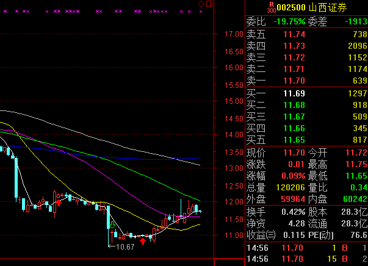Select the 买四 price 11.66
The height and width of the screenshot is (266, 368).
[x=294, y=129]
